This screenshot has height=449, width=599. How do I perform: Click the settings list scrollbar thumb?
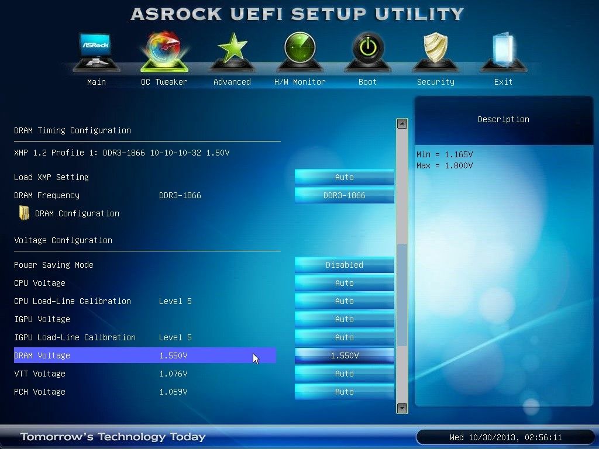[402, 295]
